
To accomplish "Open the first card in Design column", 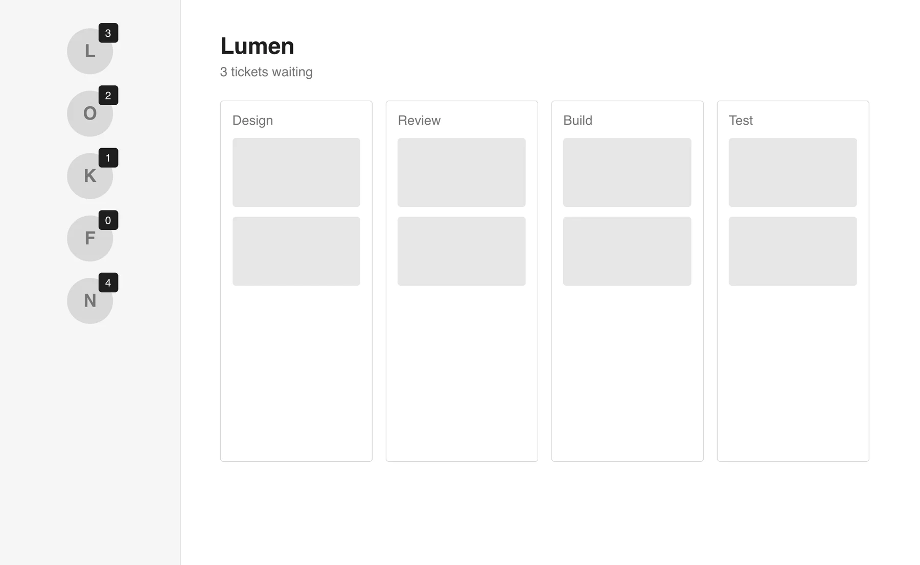I will pyautogui.click(x=296, y=172).
